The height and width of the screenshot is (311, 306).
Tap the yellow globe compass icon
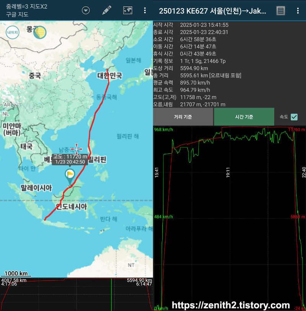pyautogui.click(x=40, y=33)
